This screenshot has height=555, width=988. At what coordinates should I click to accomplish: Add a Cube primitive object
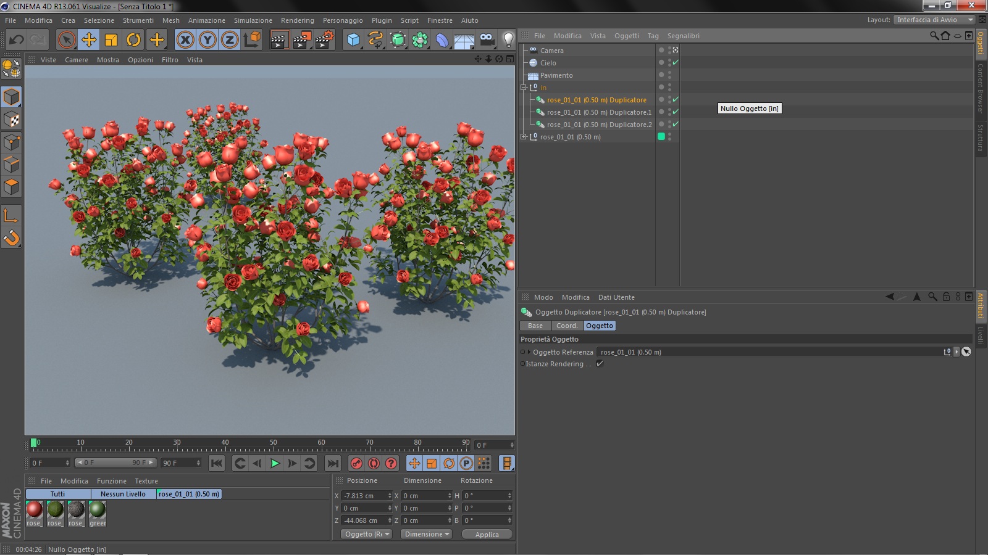pyautogui.click(x=353, y=40)
